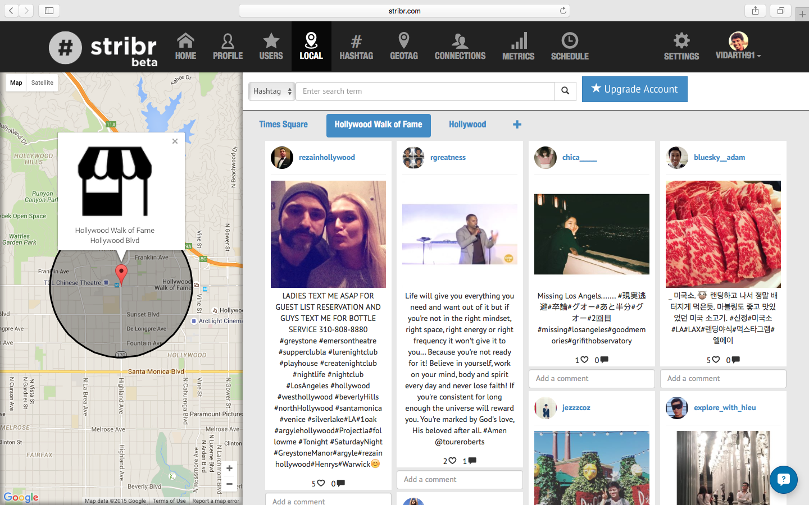
Task: Click rezainhollywood's avatar picture
Action: pyautogui.click(x=282, y=158)
